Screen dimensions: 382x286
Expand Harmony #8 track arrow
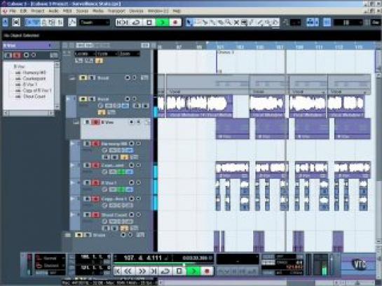click(72, 143)
